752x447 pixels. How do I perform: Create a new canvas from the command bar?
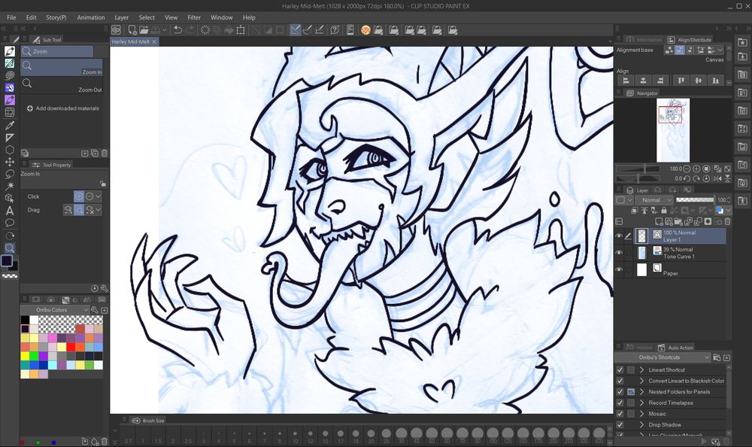[x=132, y=30]
